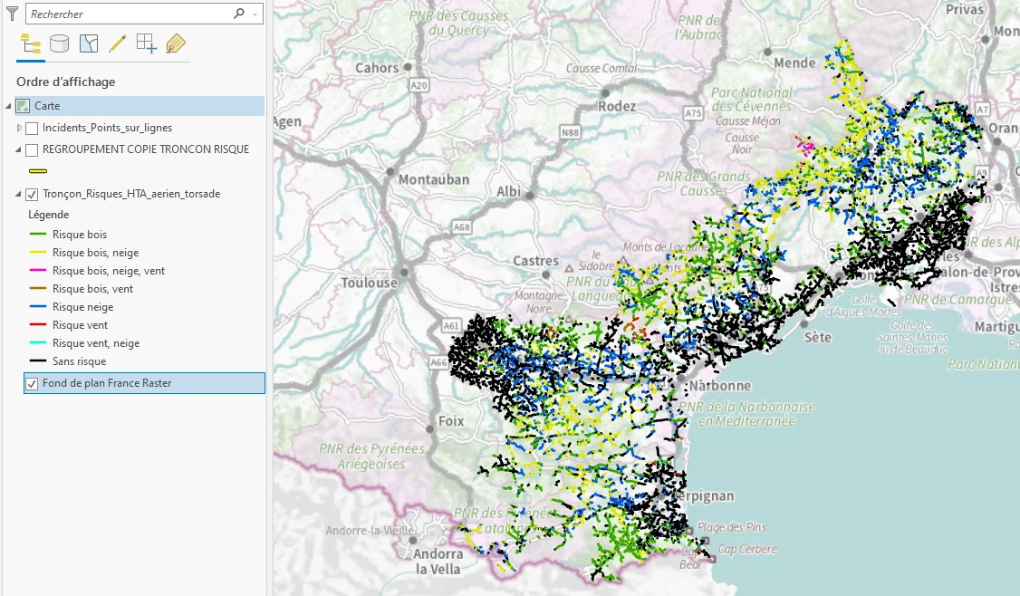Select List By Data Source cylinder icon

tap(59, 44)
